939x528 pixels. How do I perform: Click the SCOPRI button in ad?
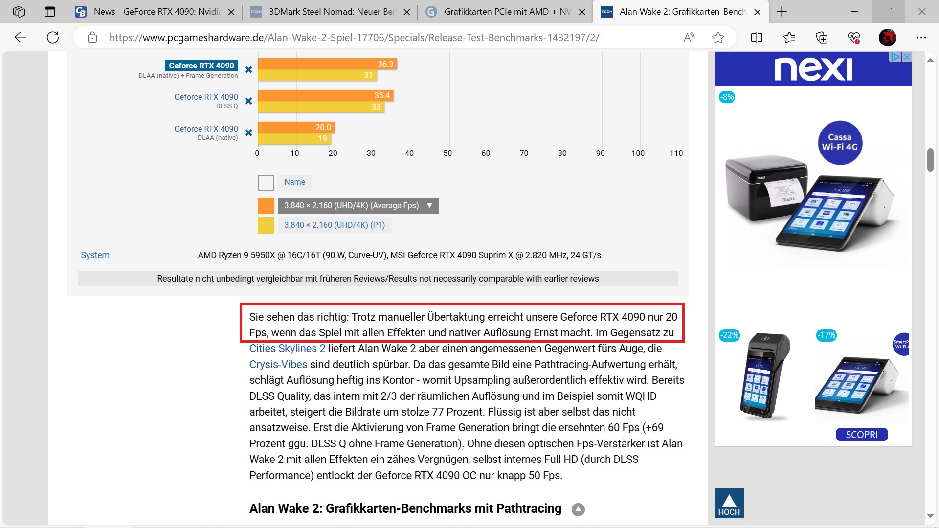(x=861, y=435)
